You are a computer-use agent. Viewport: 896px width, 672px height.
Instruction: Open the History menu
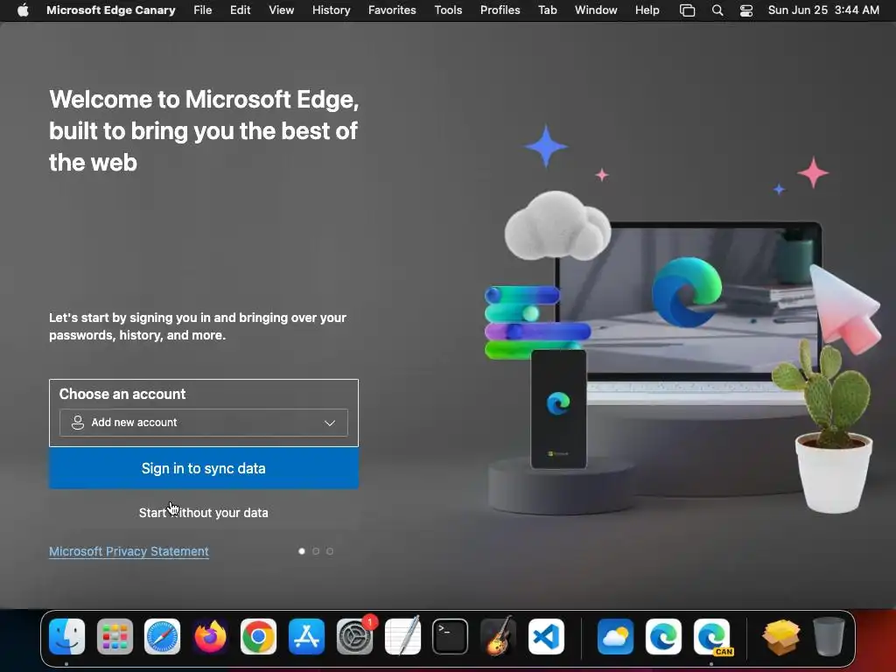[x=331, y=10]
